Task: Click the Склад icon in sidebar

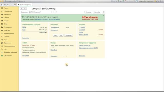Action: [2, 24]
